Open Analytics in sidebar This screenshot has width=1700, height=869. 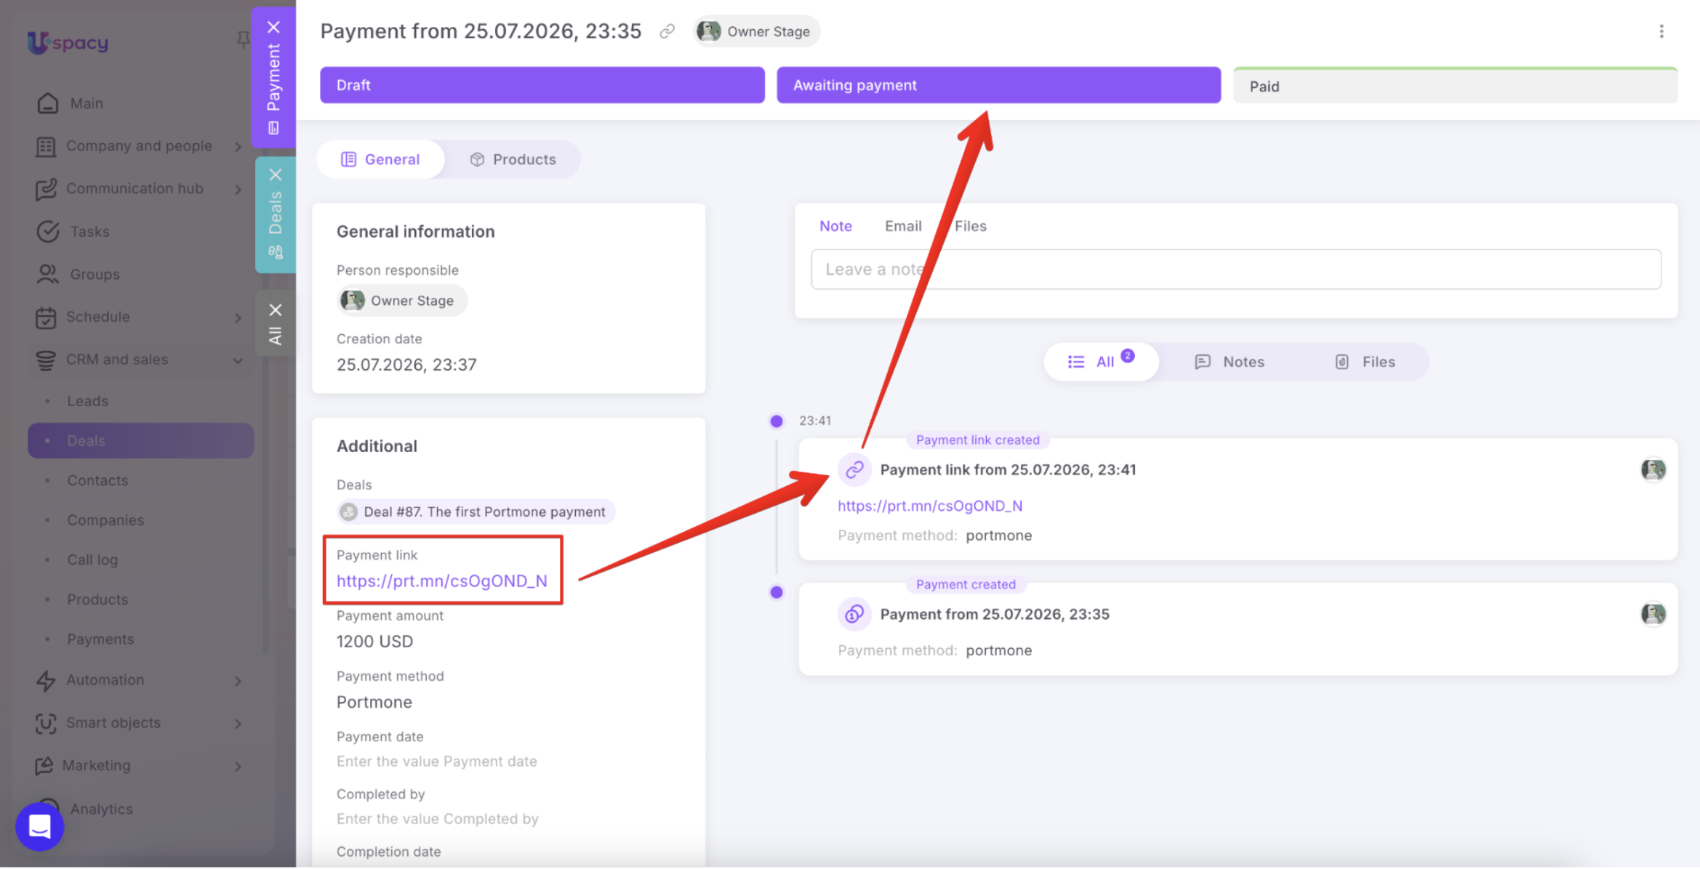(x=101, y=809)
